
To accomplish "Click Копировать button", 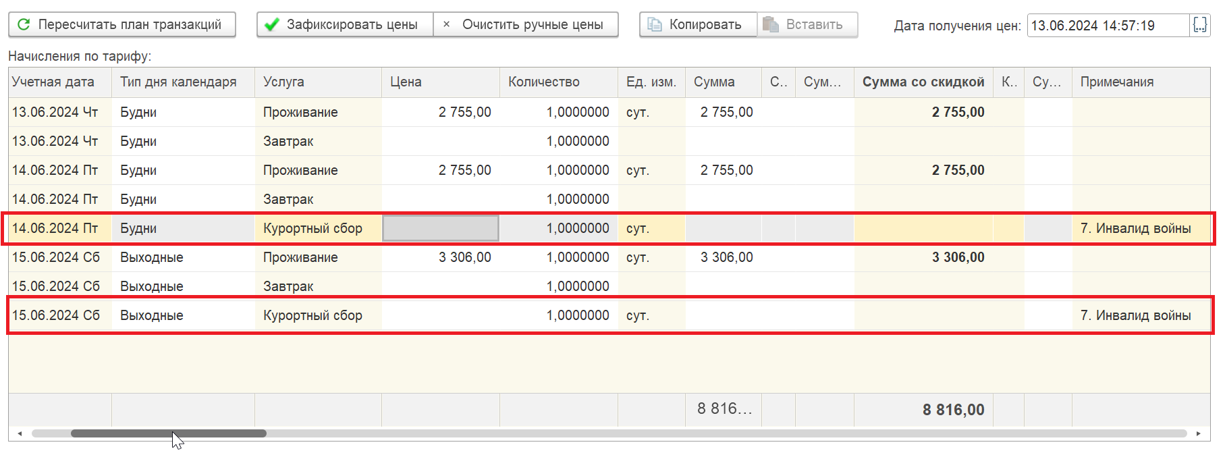I will click(x=698, y=25).
